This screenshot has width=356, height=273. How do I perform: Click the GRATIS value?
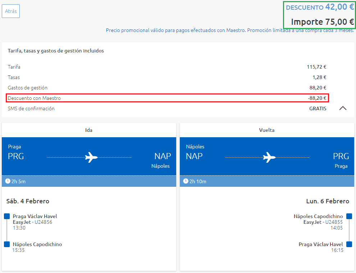pyautogui.click(x=318, y=108)
